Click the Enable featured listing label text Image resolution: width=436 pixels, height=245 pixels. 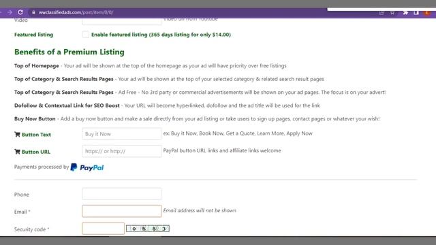pos(161,35)
